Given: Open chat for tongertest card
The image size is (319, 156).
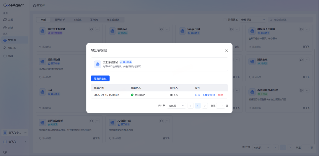Looking at the screenshot, I should point(231,29).
